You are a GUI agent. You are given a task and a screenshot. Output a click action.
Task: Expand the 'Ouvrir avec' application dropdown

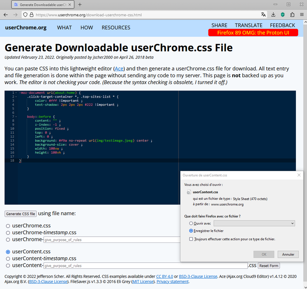tap(254, 223)
